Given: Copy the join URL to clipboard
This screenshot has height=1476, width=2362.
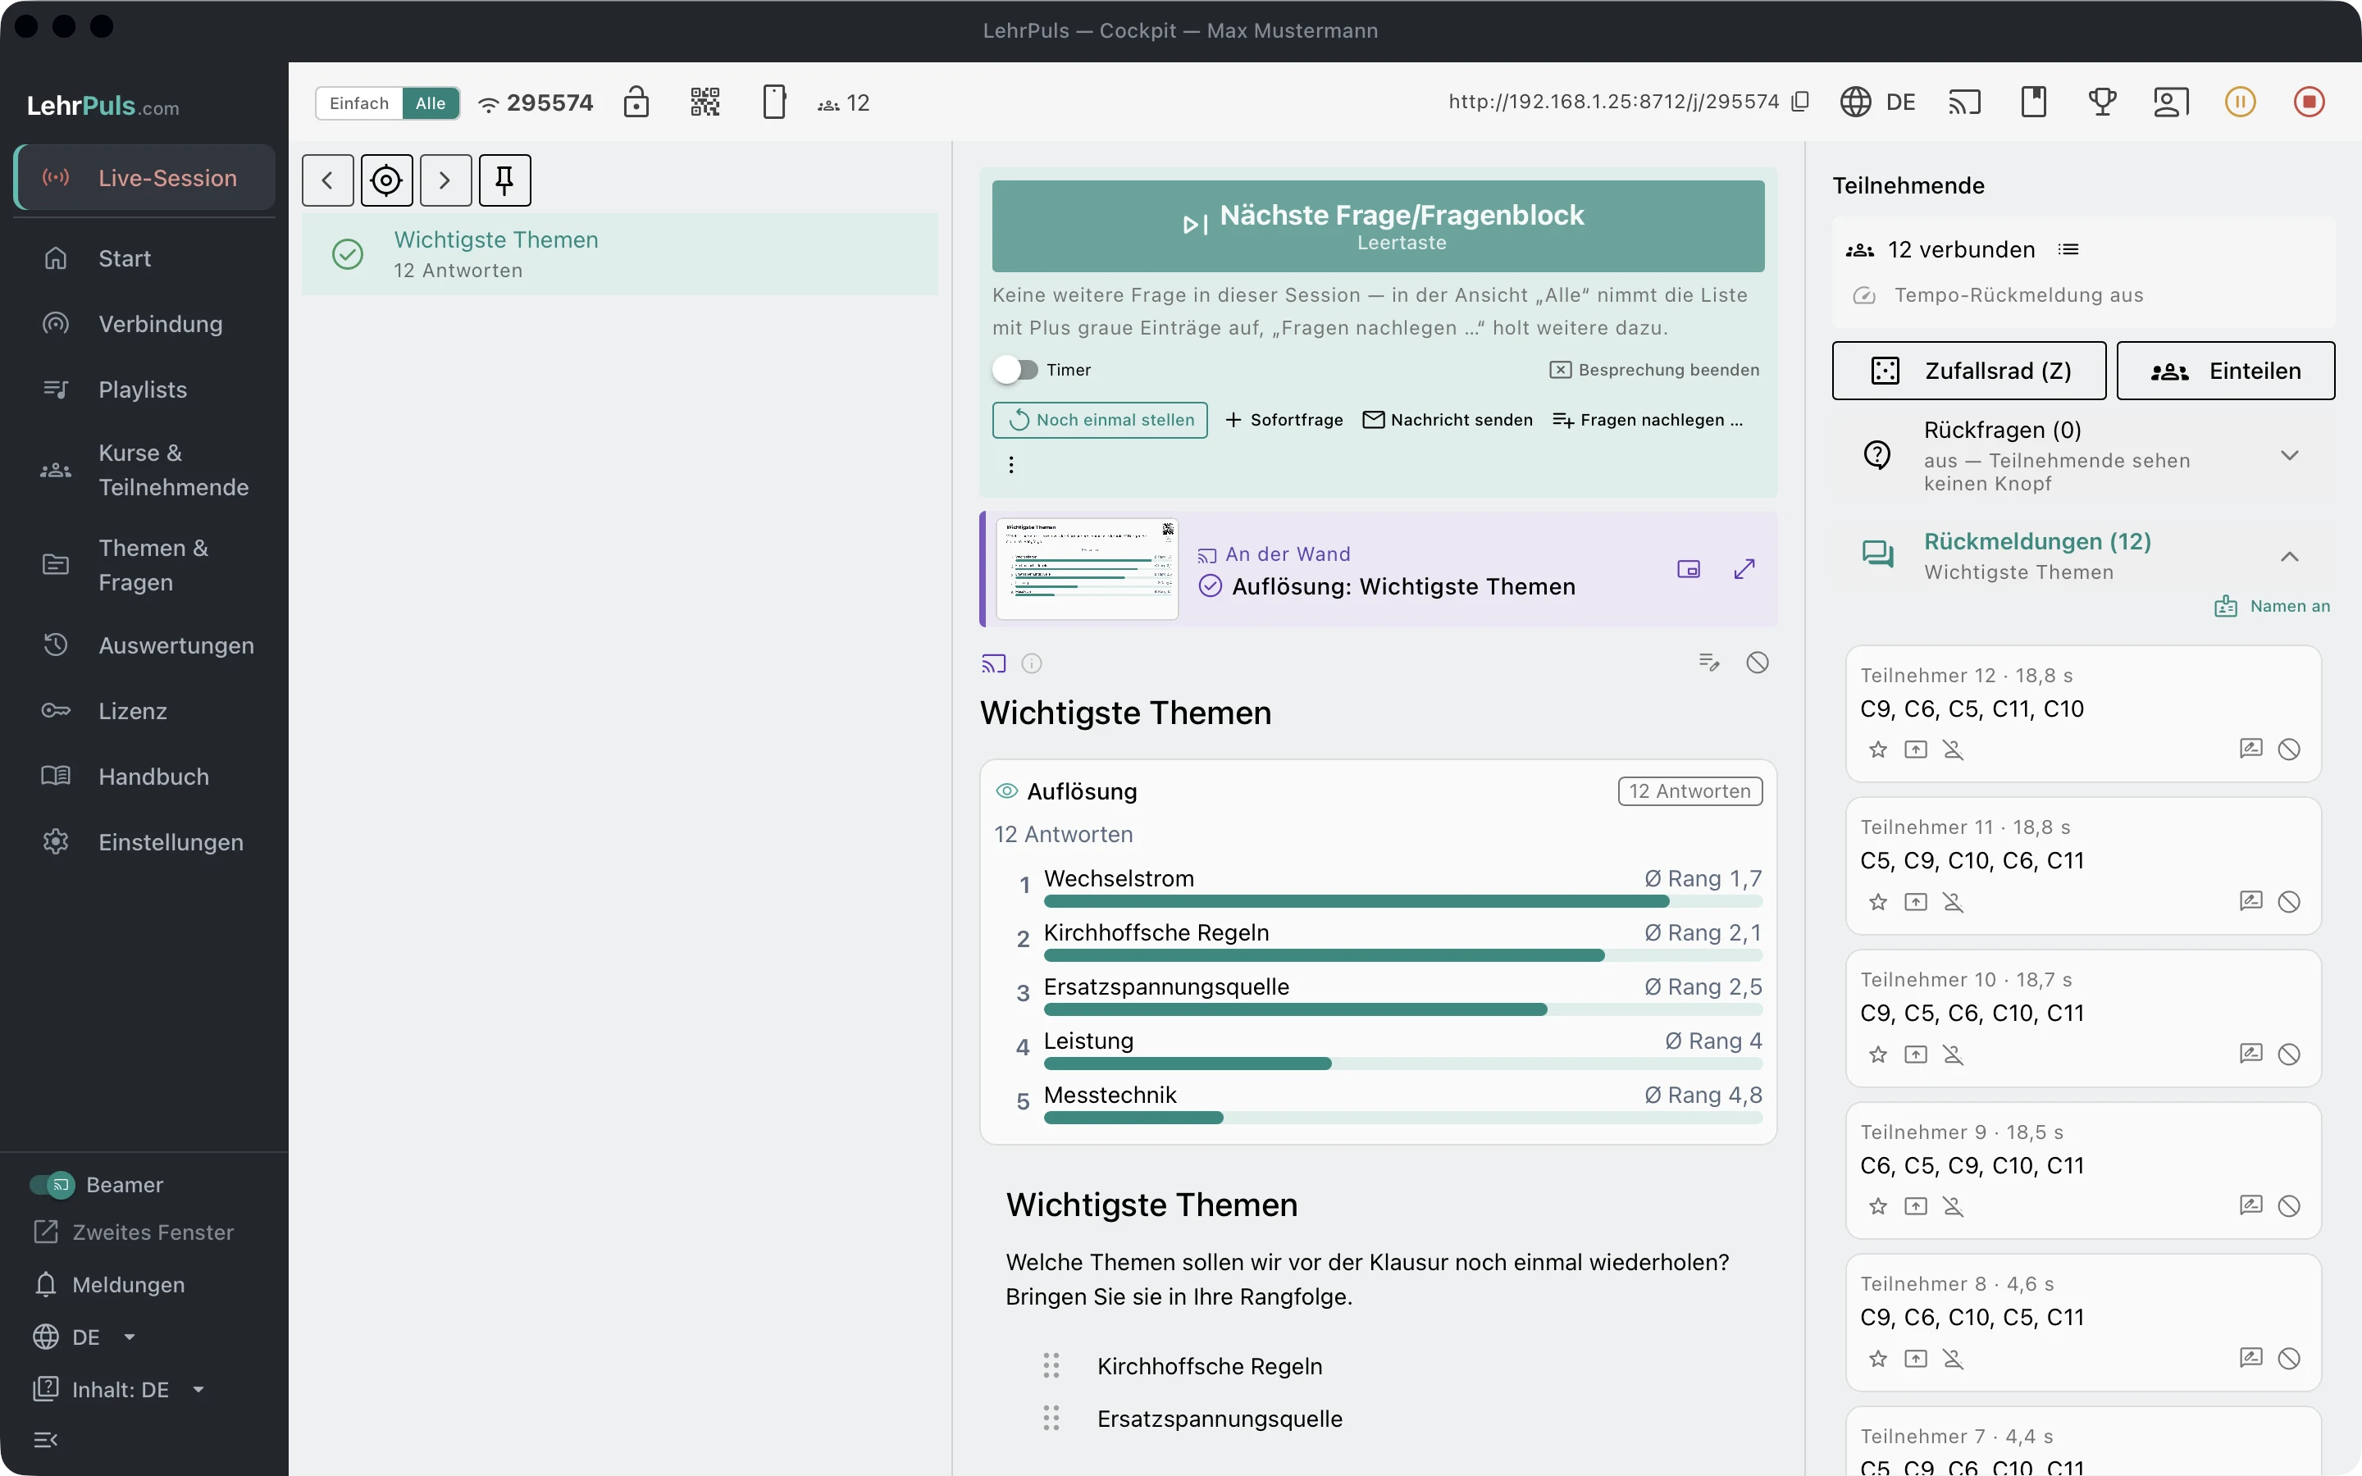Looking at the screenshot, I should [x=1801, y=102].
